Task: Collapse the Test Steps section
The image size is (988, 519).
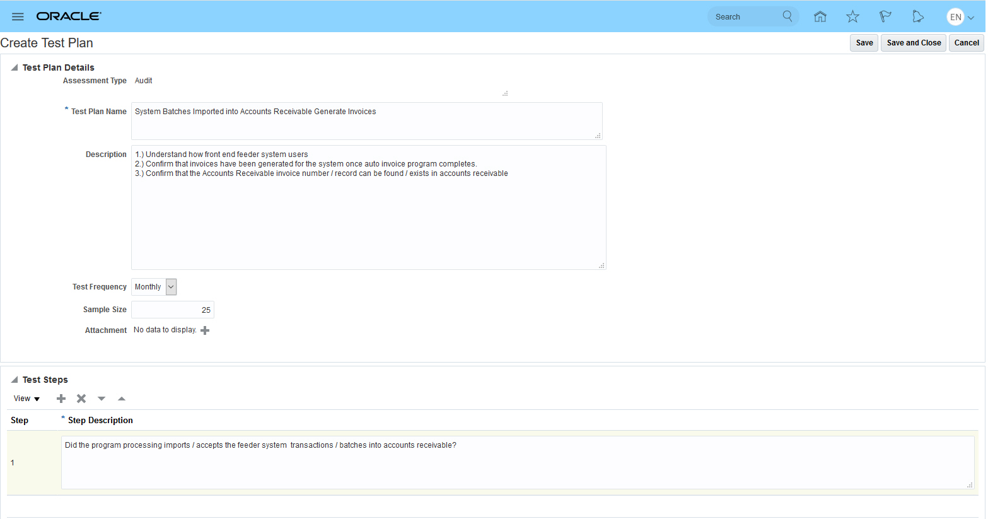Action: [13, 379]
